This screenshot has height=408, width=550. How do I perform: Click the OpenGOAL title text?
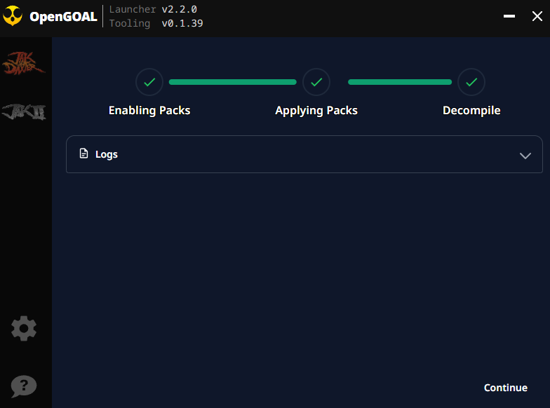[x=63, y=17]
